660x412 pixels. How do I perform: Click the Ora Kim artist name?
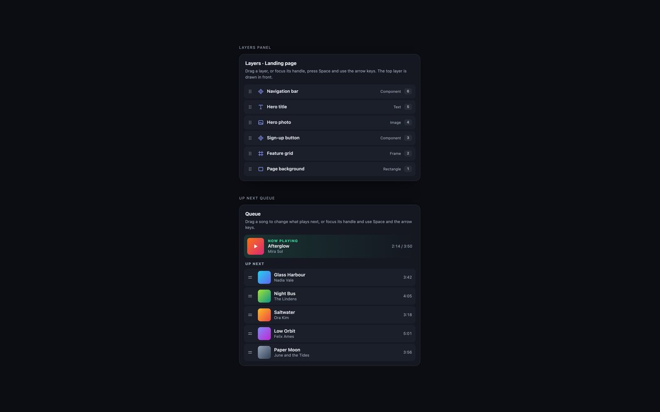pyautogui.click(x=282, y=318)
